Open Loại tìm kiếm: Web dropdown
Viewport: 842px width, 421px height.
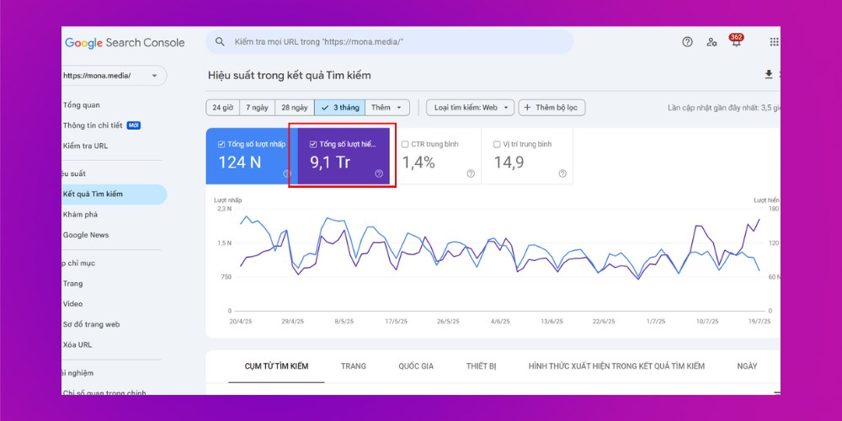471,108
